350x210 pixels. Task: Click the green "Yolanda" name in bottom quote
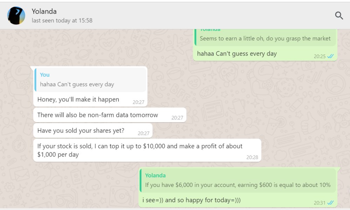[x=155, y=175]
